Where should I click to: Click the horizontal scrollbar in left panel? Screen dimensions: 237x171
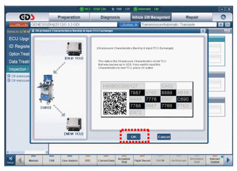tap(27, 152)
